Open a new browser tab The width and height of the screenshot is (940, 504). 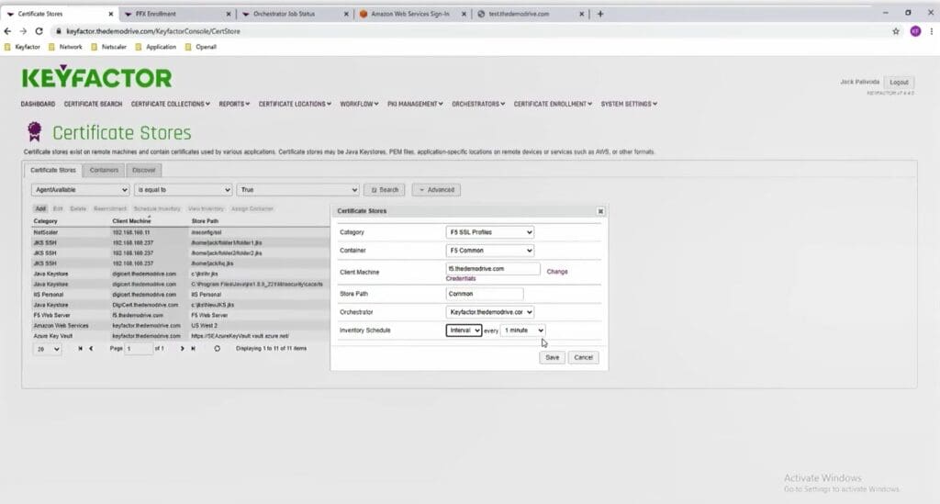(x=600, y=14)
